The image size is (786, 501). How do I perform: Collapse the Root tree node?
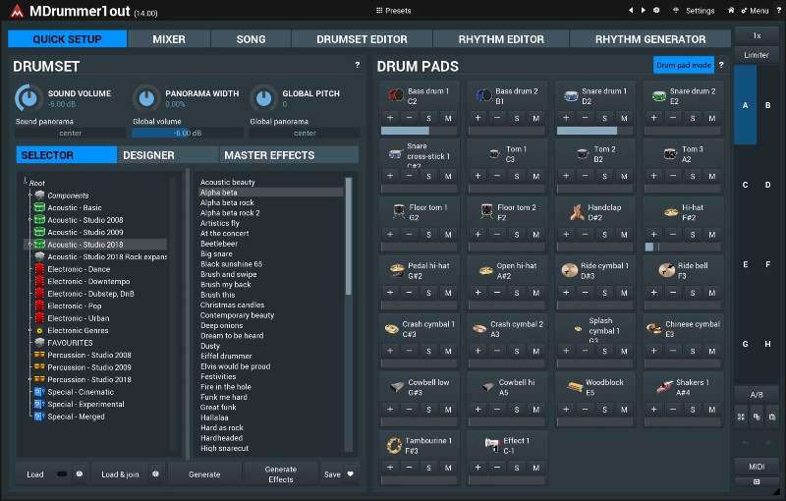click(26, 181)
